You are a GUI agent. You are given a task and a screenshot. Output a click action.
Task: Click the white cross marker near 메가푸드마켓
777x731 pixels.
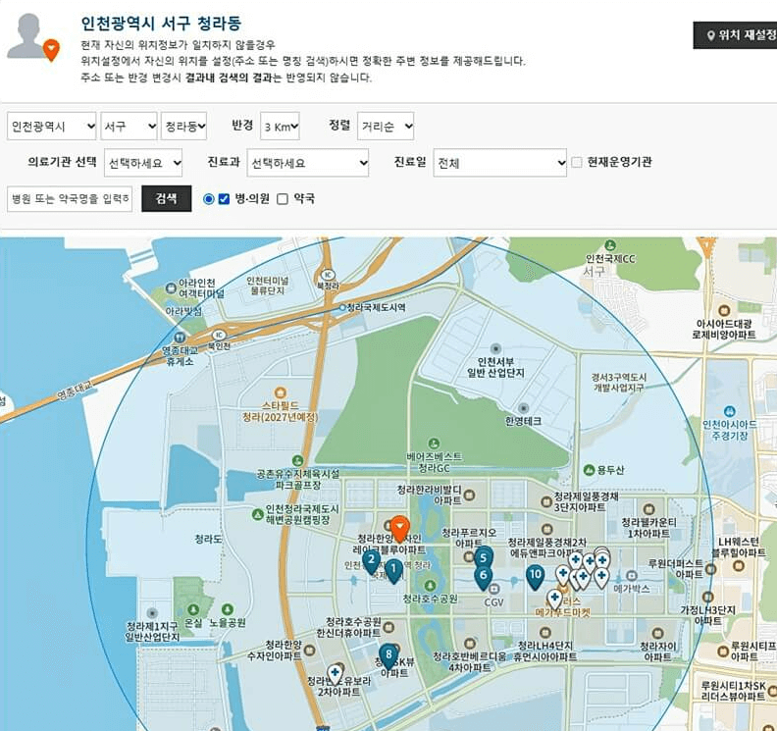click(x=554, y=600)
